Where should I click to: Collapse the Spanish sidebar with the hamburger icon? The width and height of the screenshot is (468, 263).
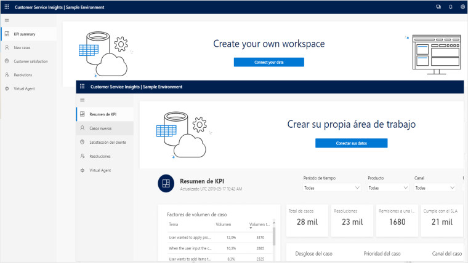click(82, 100)
